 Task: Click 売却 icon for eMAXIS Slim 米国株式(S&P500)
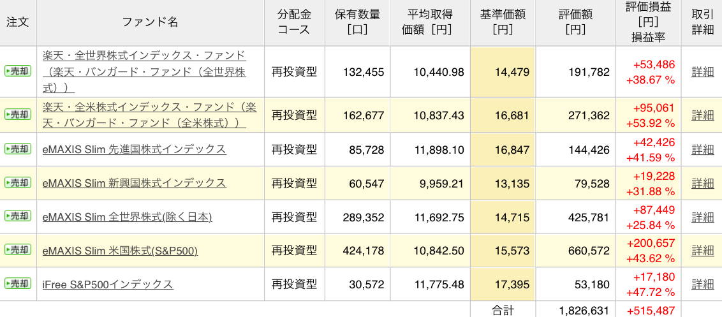point(18,250)
